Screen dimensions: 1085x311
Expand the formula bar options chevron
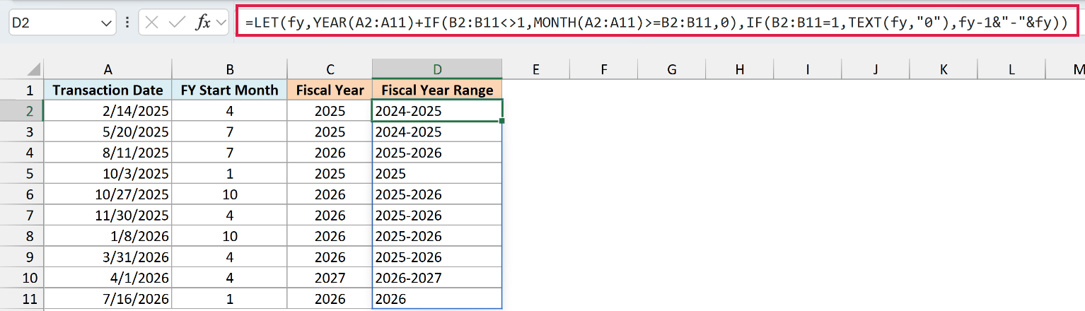pos(221,23)
